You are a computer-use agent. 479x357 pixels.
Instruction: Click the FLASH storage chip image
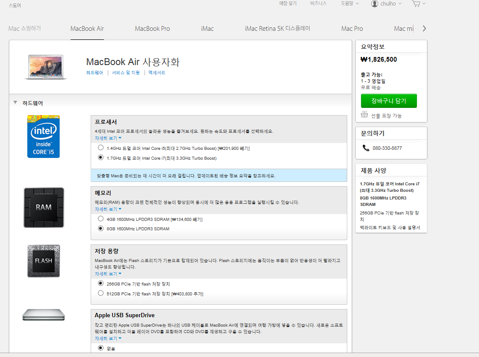44,261
